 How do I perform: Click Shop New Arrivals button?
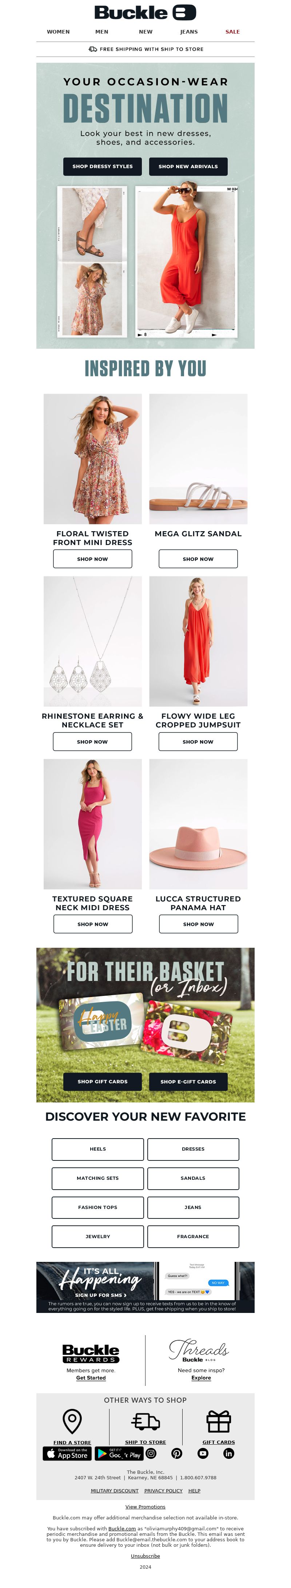pyautogui.click(x=188, y=166)
